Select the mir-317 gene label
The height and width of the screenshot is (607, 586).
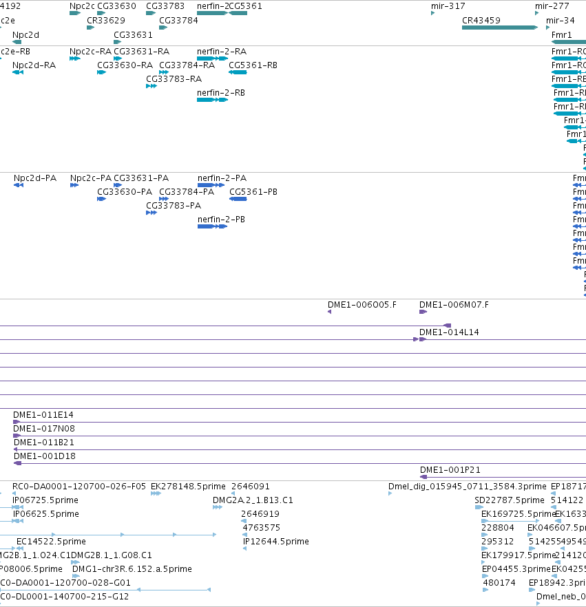click(448, 6)
